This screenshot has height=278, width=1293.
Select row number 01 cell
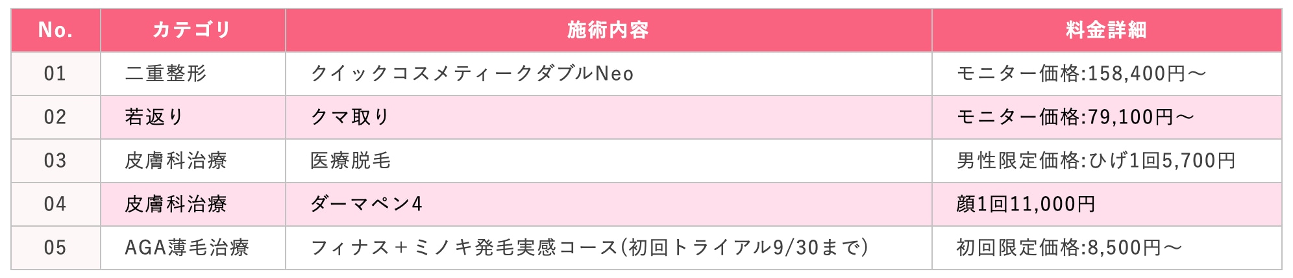pos(56,73)
